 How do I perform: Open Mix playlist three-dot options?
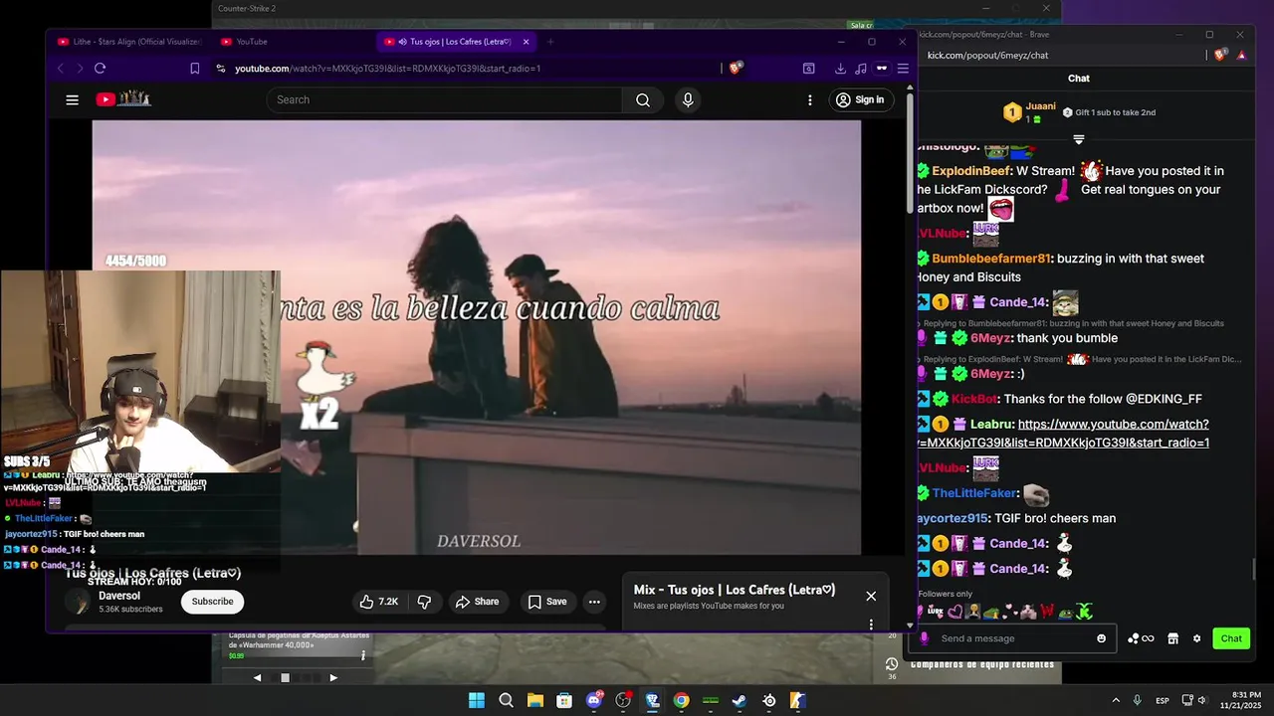pos(871,625)
